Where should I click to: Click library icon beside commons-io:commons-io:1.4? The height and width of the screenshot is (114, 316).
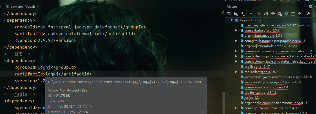(x=242, y=87)
